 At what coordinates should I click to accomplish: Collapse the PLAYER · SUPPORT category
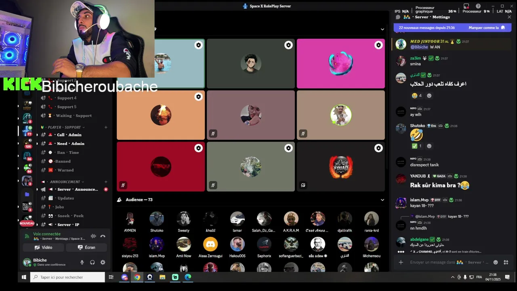coord(64,127)
